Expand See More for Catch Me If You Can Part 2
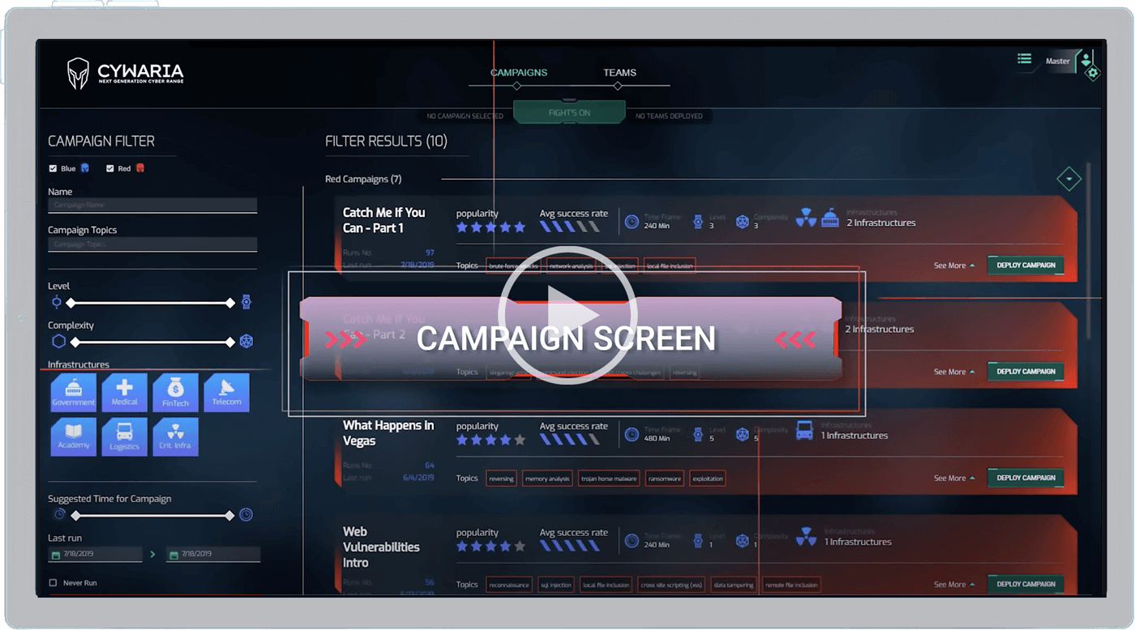 [954, 372]
